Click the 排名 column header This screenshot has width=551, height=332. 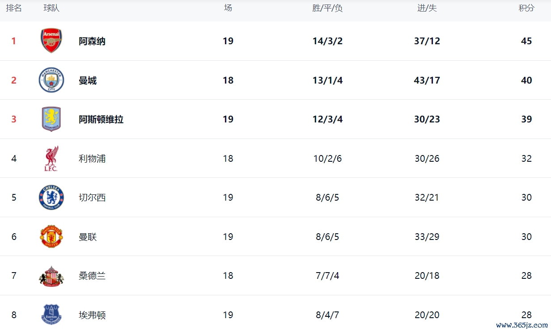pos(14,8)
